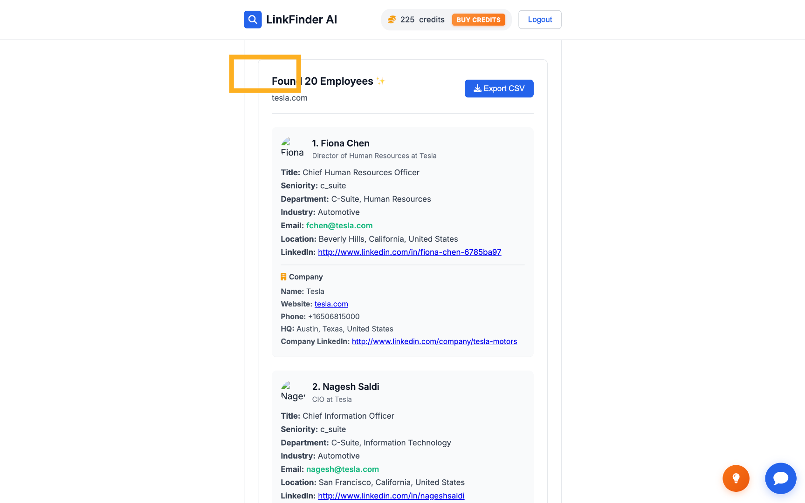
Task: Export results with Export CSV button
Action: (x=499, y=88)
